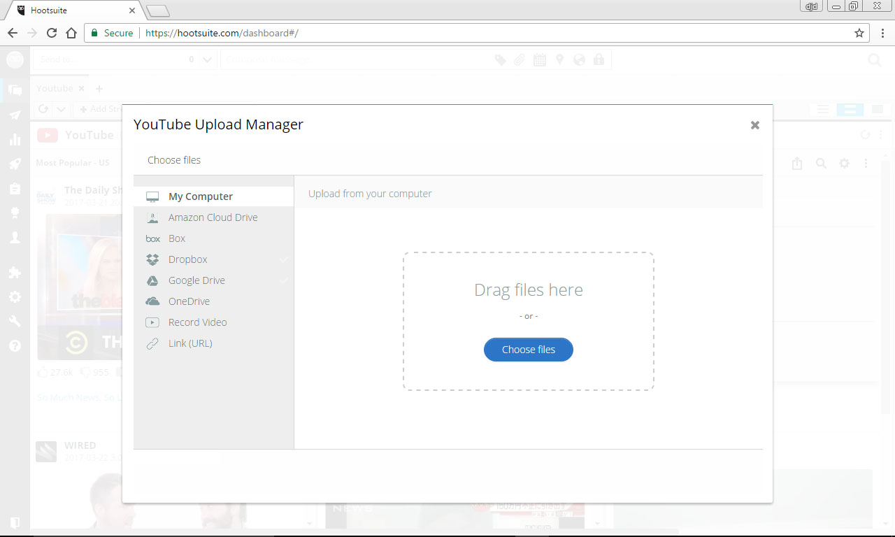Select OneDrive file source
This screenshot has width=895, height=537.
click(x=213, y=301)
